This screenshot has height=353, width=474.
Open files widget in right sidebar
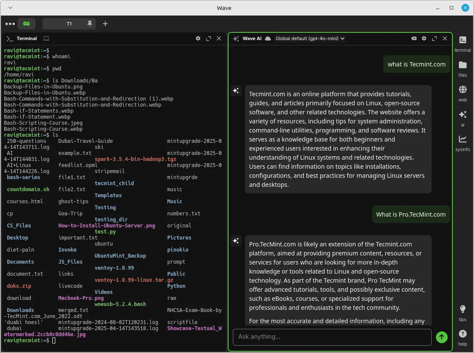(x=462, y=69)
